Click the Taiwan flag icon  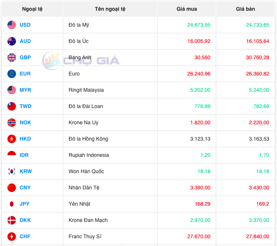pos(11,106)
